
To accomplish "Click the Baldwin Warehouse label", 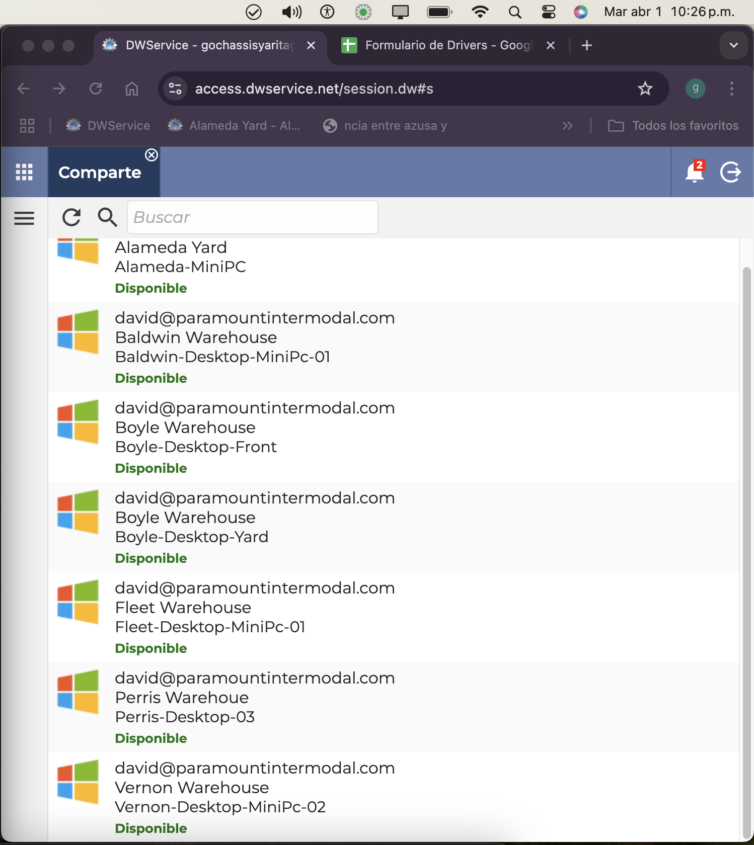I will [x=196, y=337].
